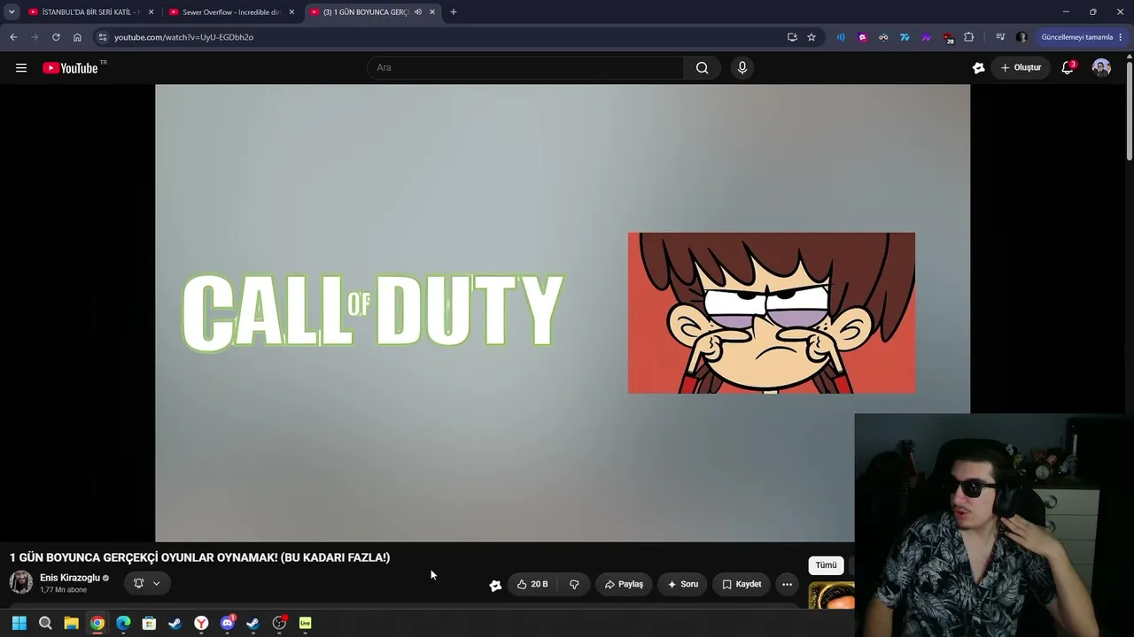
Task: Click the Soru ask button
Action: (x=683, y=584)
